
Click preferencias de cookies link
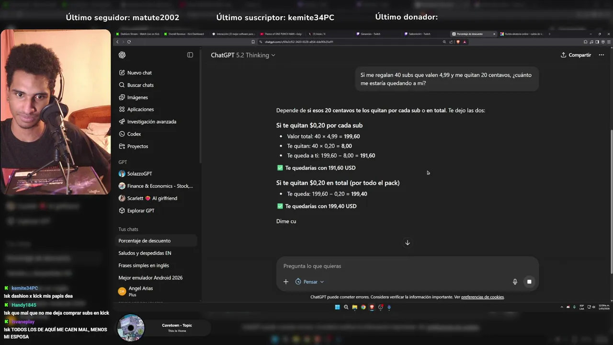click(x=482, y=297)
